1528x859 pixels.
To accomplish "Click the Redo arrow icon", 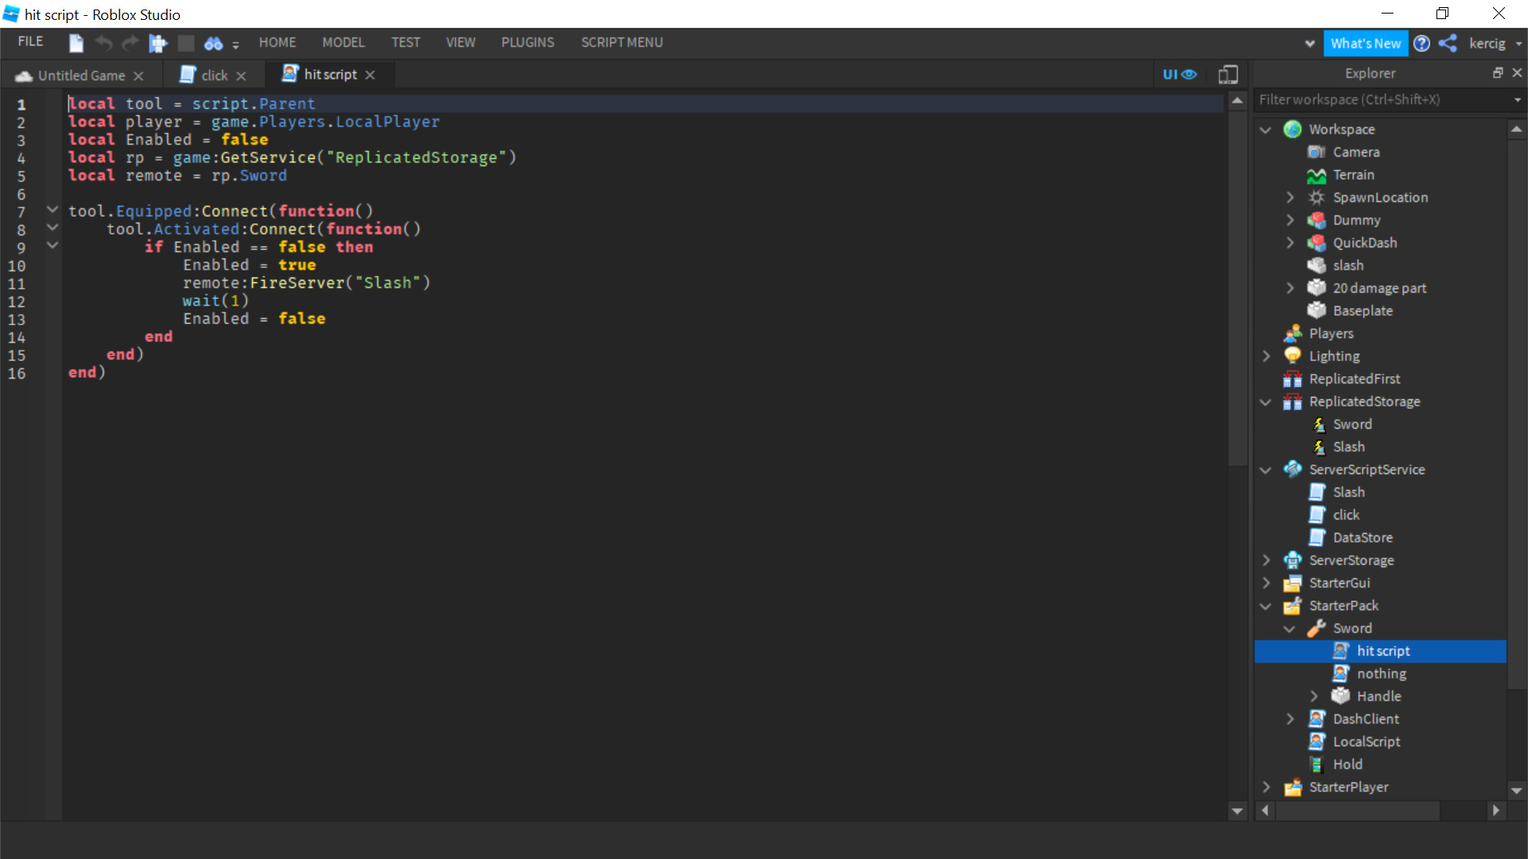I will [131, 43].
